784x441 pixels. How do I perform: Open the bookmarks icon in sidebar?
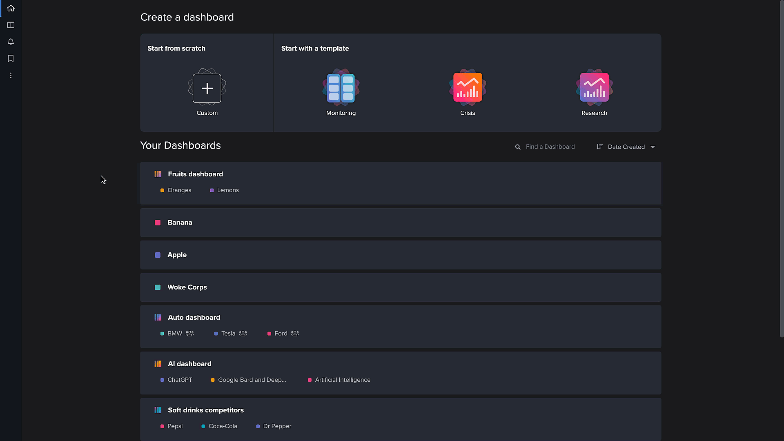point(11,58)
